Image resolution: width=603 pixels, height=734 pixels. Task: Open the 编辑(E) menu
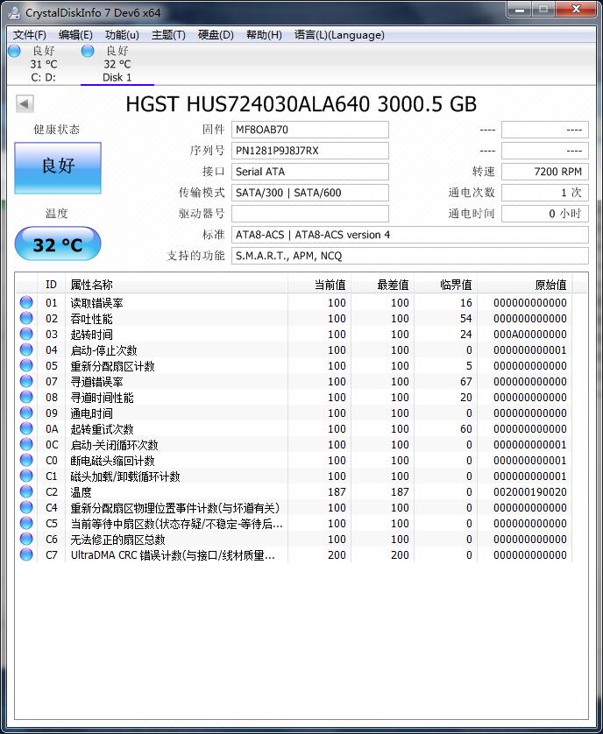pyautogui.click(x=75, y=35)
